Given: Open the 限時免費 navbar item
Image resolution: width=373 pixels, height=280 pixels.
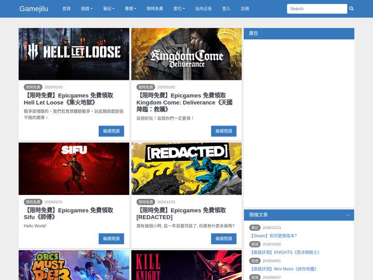Looking at the screenshot, I should [x=154, y=9].
